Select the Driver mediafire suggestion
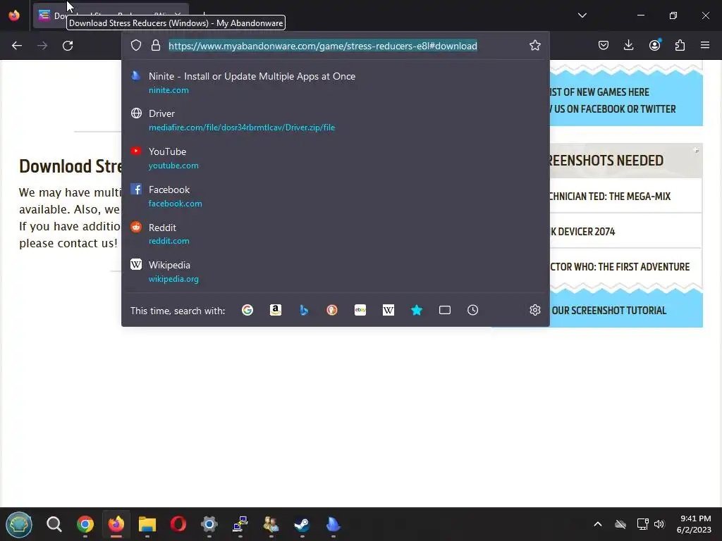Image resolution: width=722 pixels, height=541 pixels. point(335,120)
